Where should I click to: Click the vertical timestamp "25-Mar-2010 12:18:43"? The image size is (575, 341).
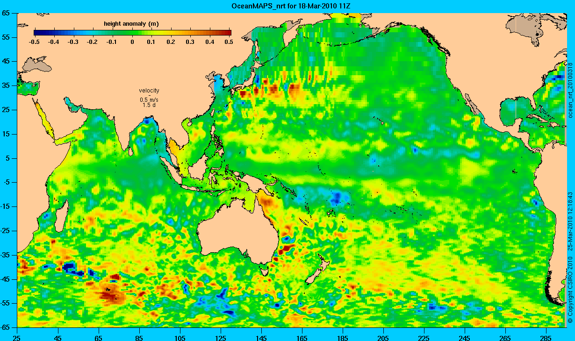(x=570, y=220)
